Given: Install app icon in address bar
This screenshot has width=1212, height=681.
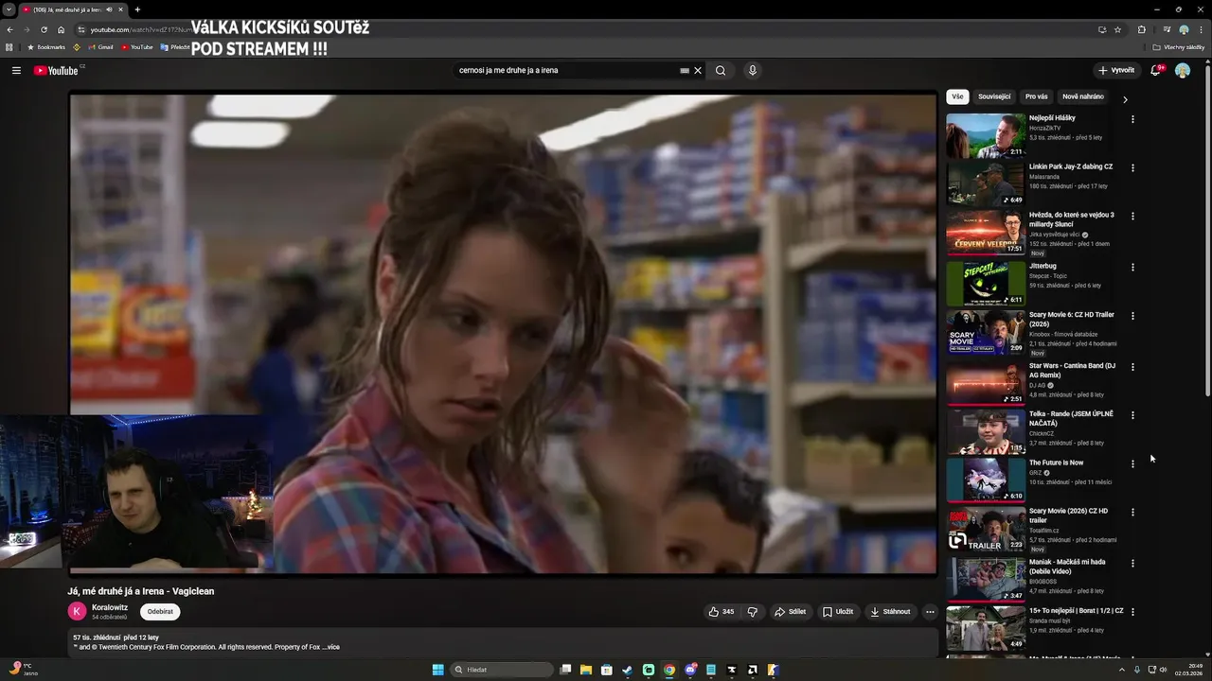Looking at the screenshot, I should click(x=1102, y=29).
